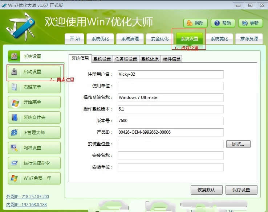Viewport: 268px width, 212px height.
Task: Click the 安装名称 input field
Action: [171, 156]
